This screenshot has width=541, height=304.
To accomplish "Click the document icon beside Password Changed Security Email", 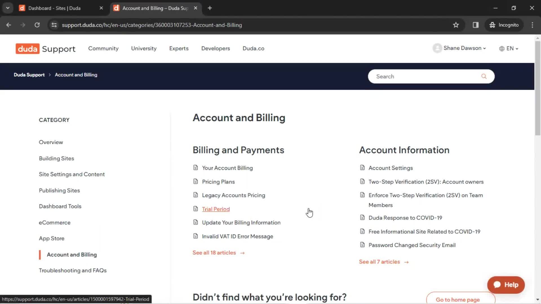I will pos(362,245).
